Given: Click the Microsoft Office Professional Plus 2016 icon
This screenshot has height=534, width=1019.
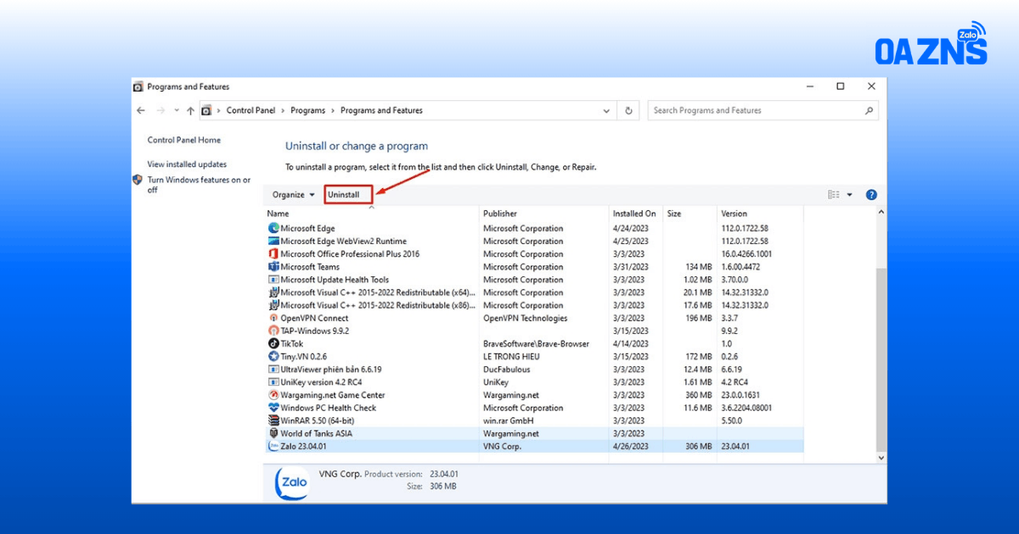Looking at the screenshot, I should click(273, 253).
